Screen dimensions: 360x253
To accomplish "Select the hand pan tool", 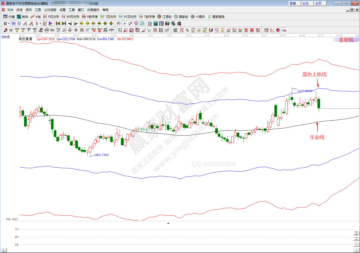I will (x=118, y=24).
